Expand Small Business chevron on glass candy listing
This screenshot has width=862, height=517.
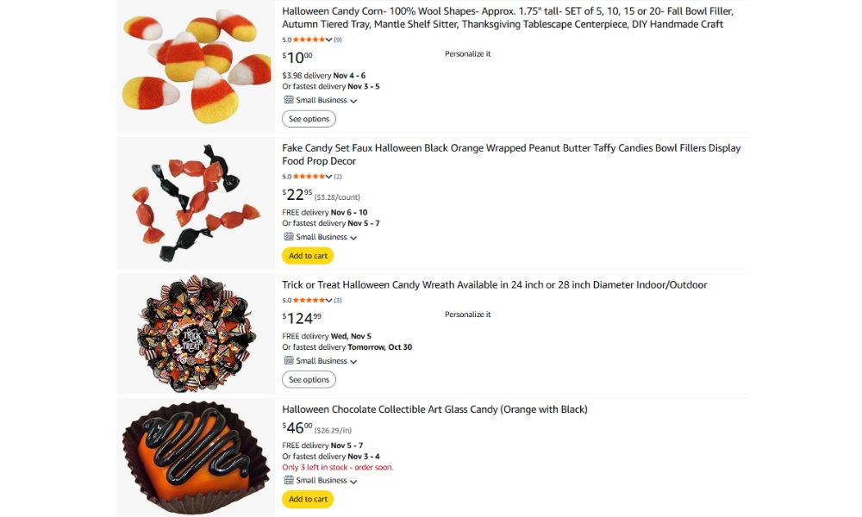coord(353,480)
